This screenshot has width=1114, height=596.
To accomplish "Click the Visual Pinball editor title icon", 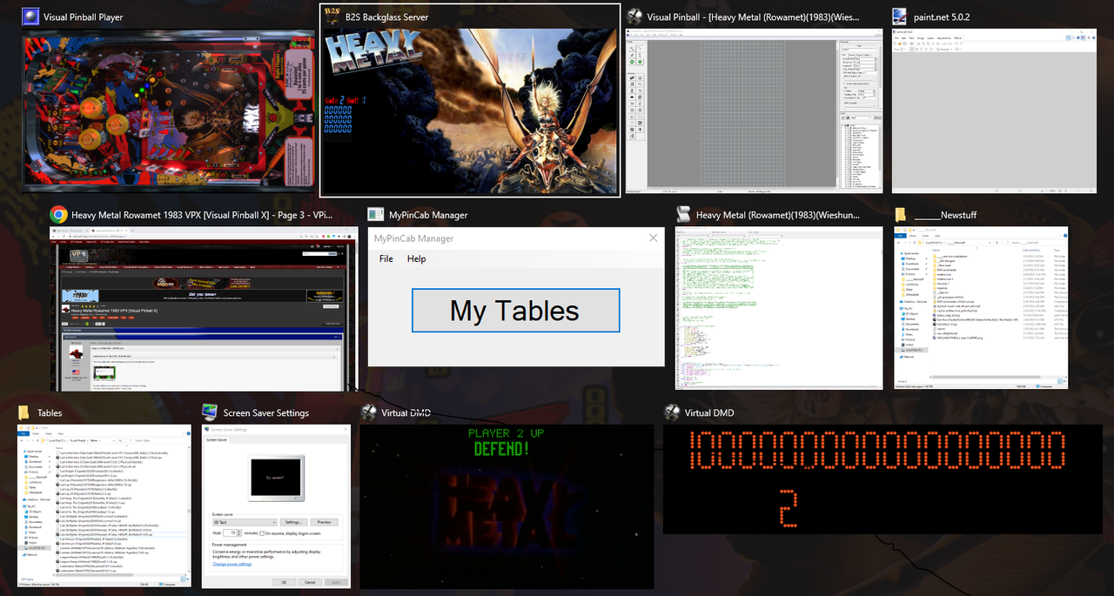I will (x=634, y=17).
